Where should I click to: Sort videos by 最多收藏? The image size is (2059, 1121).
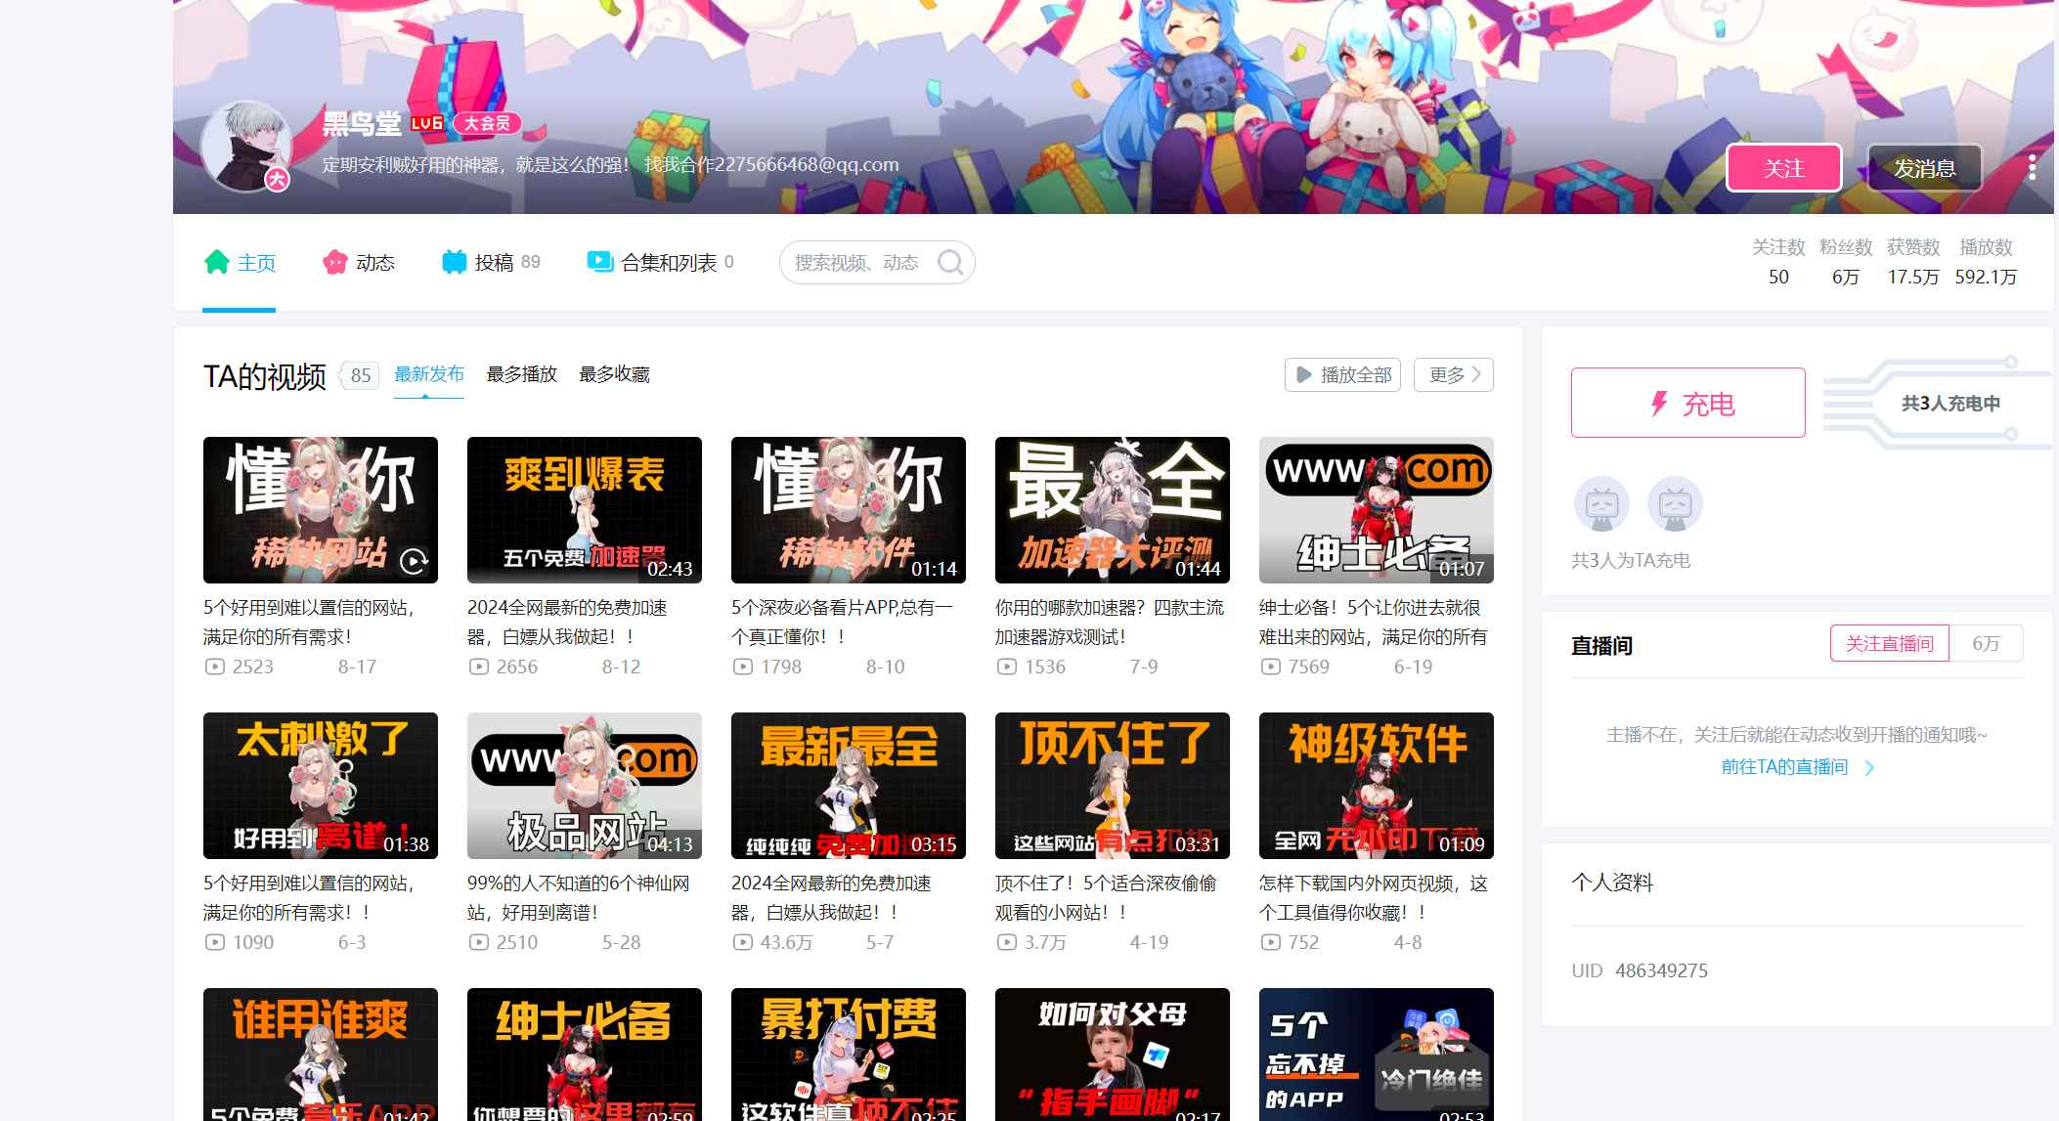point(614,374)
